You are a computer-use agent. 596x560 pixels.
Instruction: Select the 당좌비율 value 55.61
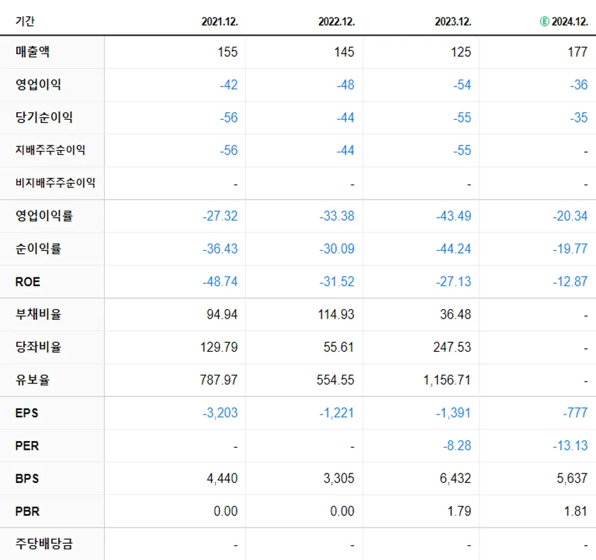click(x=339, y=347)
